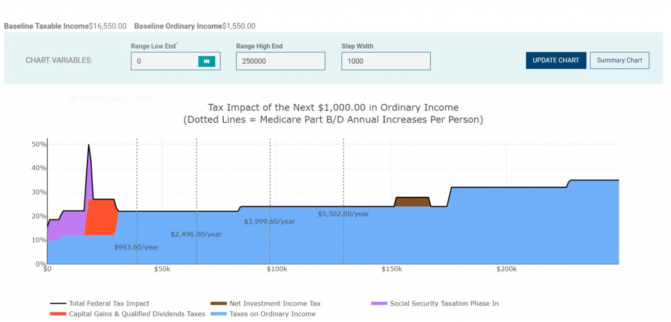Click the $5,502.00/year Medicare annotation

click(343, 214)
